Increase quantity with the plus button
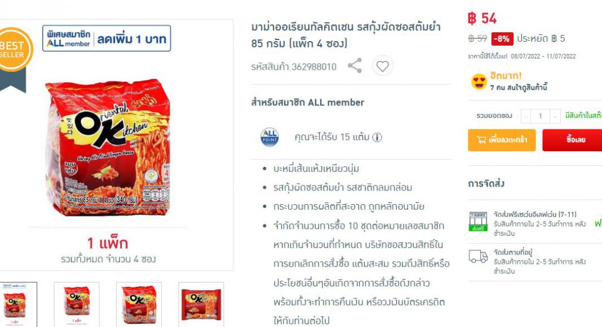 pyautogui.click(x=555, y=116)
